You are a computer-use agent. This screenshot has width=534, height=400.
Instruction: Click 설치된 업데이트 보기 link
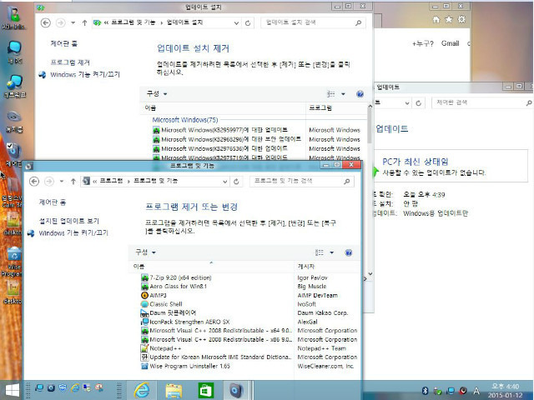point(69,221)
